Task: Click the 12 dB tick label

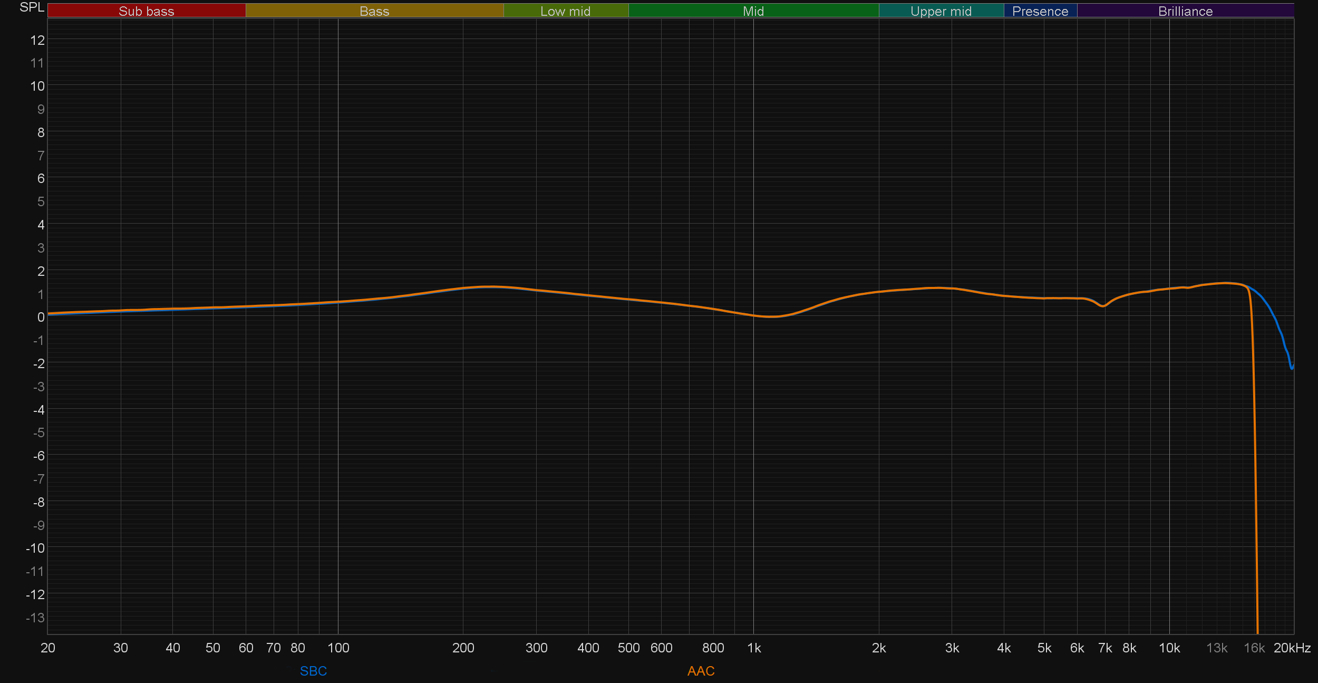Action: 37,40
